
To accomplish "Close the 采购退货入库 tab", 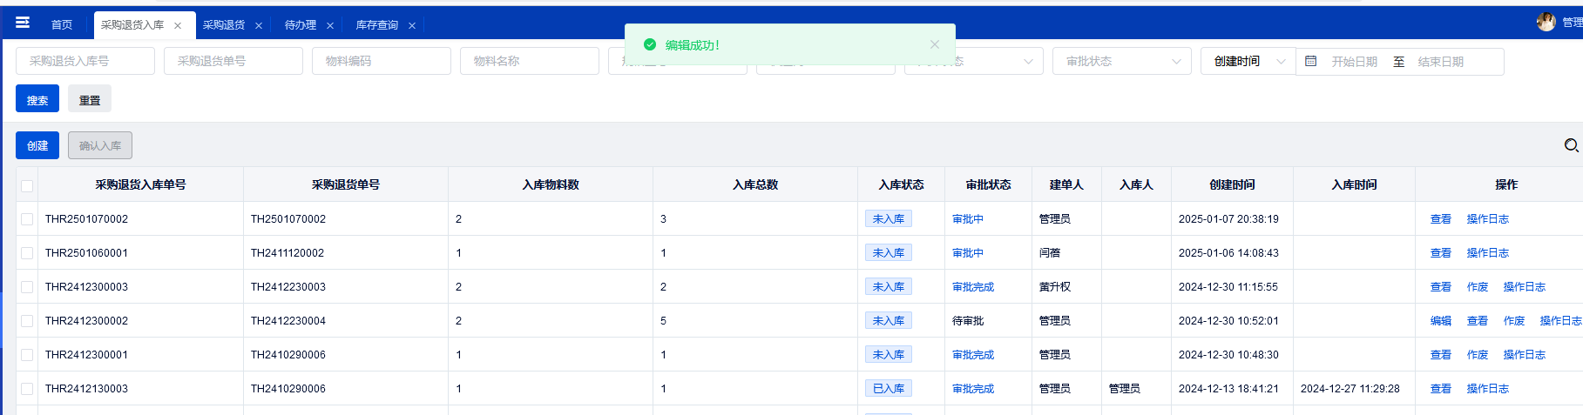I will pyautogui.click(x=178, y=25).
